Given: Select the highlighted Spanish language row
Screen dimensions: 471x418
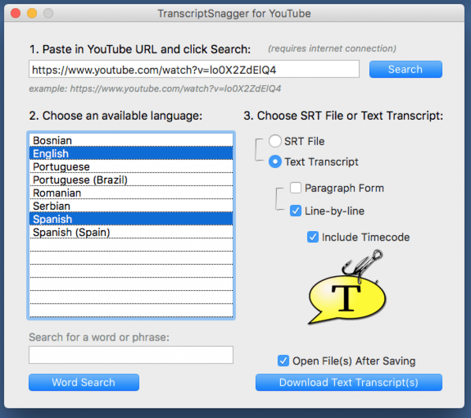Looking at the screenshot, I should click(131, 219).
